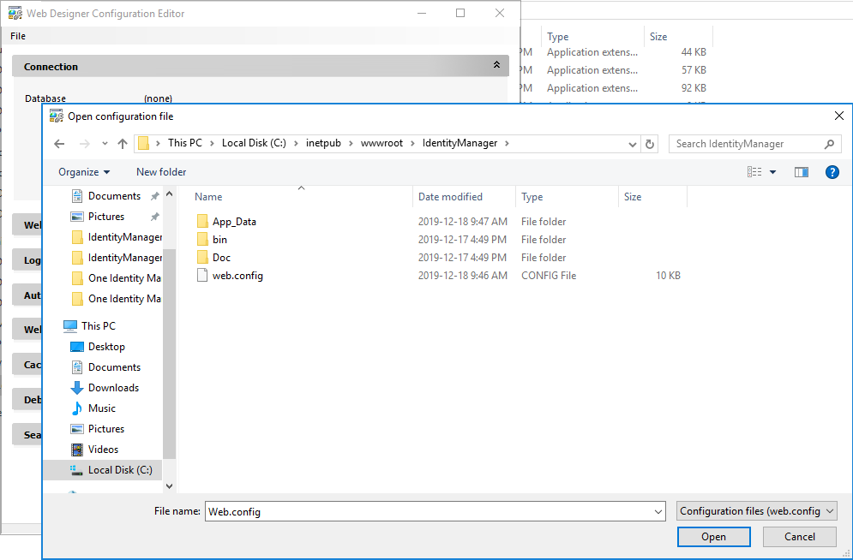Click the wwwroot breadcrumb segment
This screenshot has width=853, height=560.
coord(382,143)
